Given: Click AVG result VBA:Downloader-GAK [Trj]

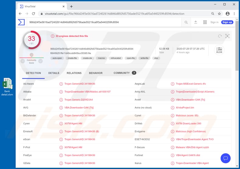Looking at the screenshot, I should click(79, 108).
